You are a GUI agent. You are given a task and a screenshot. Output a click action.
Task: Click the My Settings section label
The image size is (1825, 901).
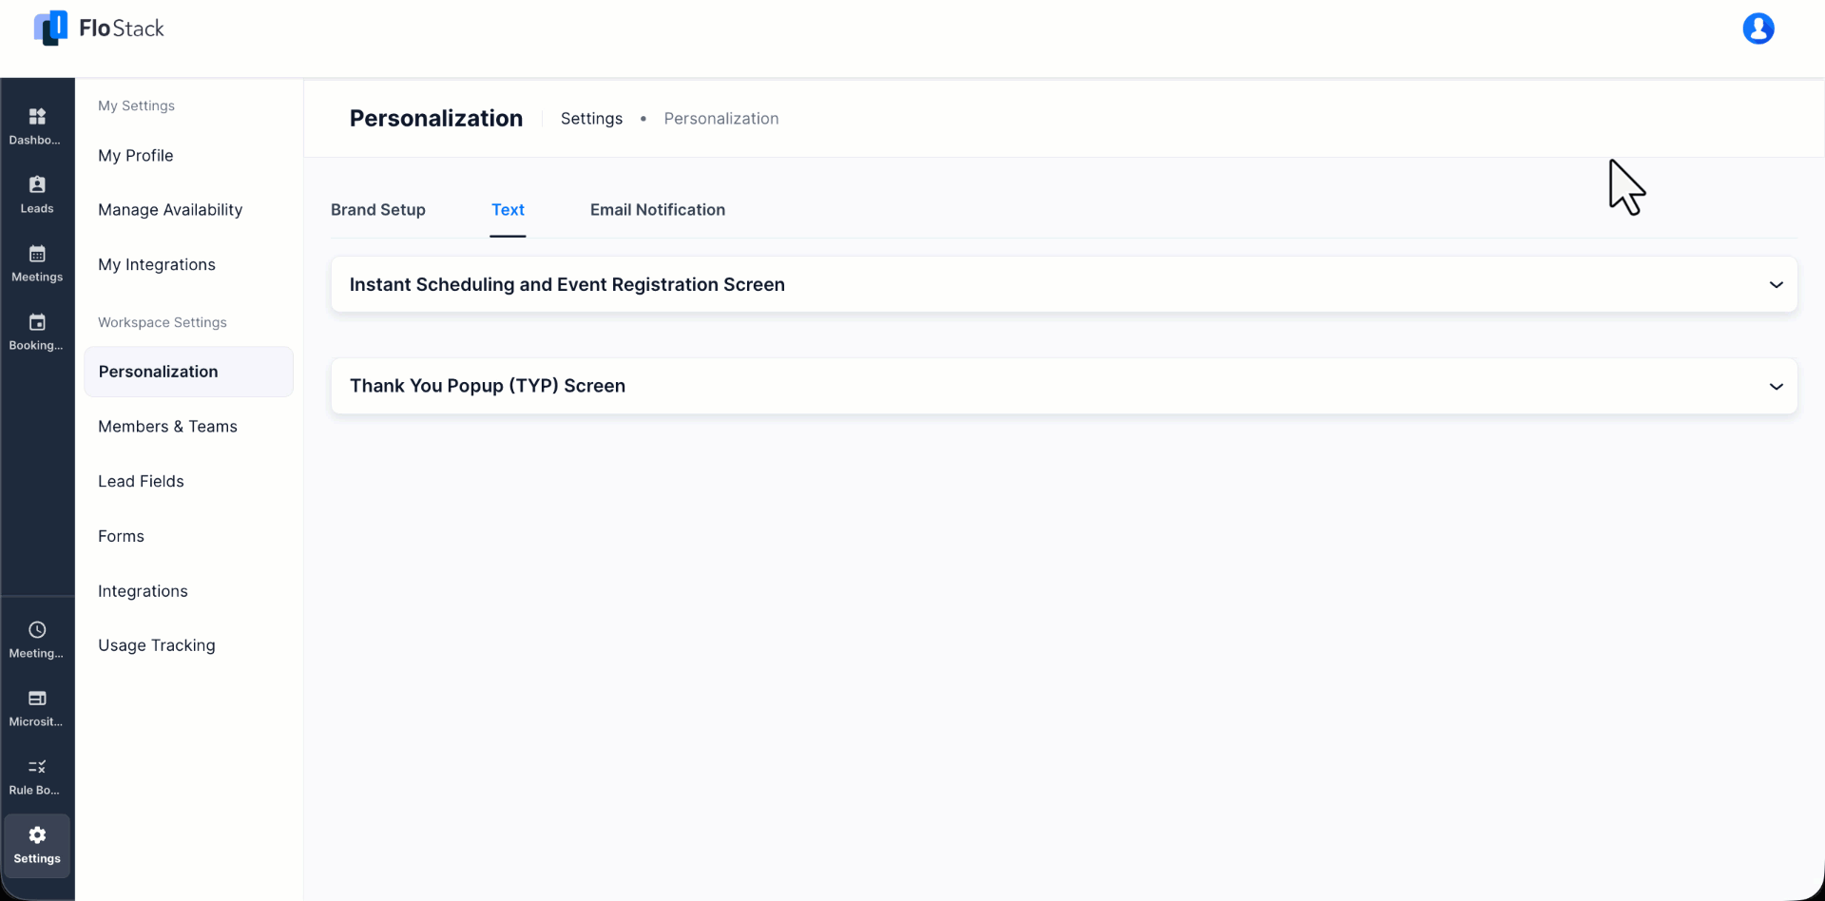[136, 105]
